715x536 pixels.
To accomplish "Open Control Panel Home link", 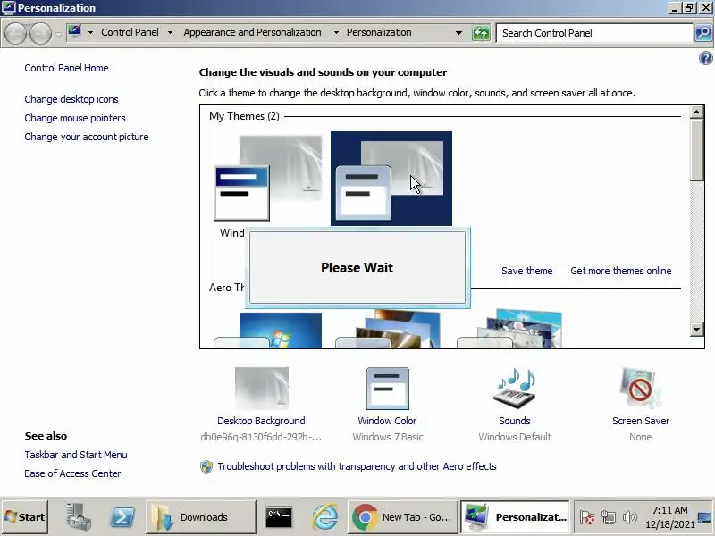I will click(66, 68).
